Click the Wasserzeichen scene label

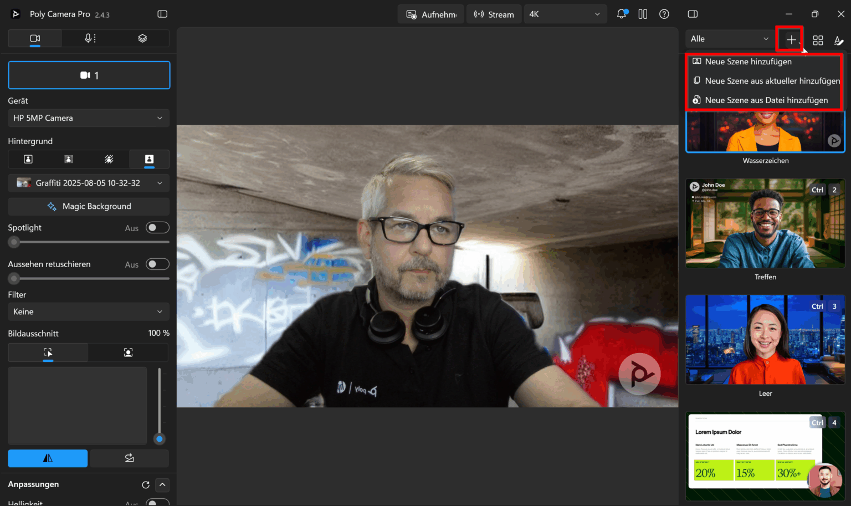766,161
